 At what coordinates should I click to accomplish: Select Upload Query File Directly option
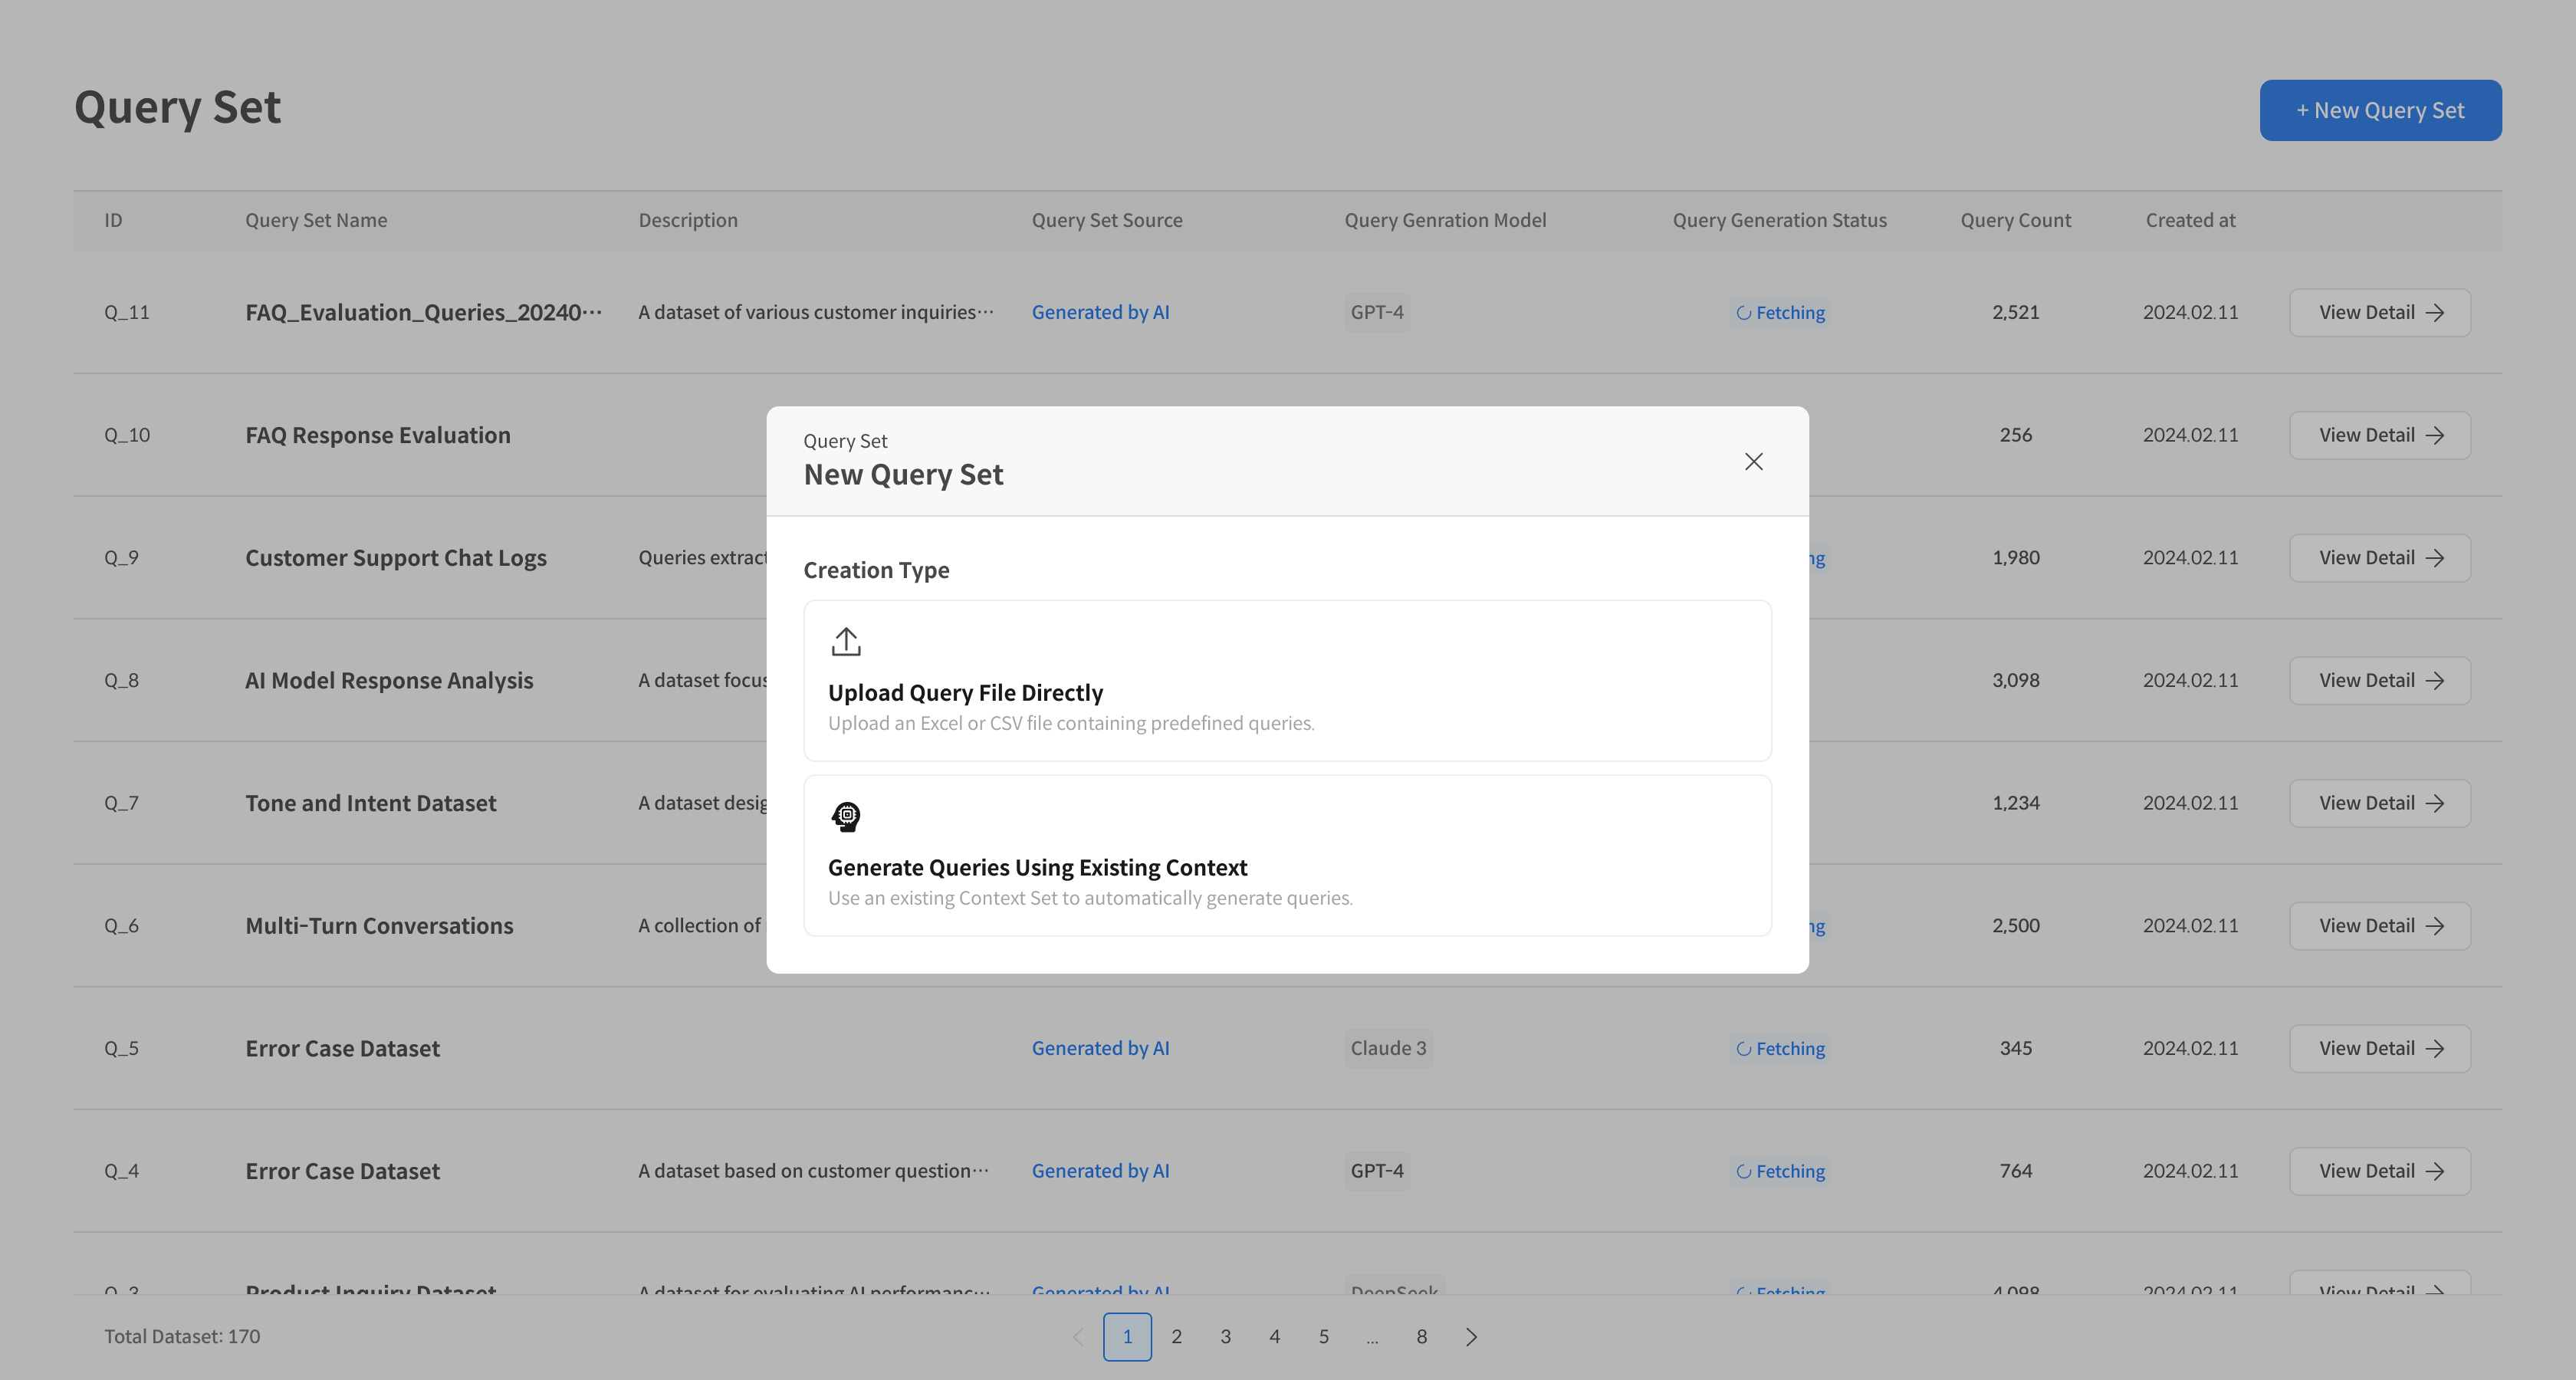tap(1287, 681)
